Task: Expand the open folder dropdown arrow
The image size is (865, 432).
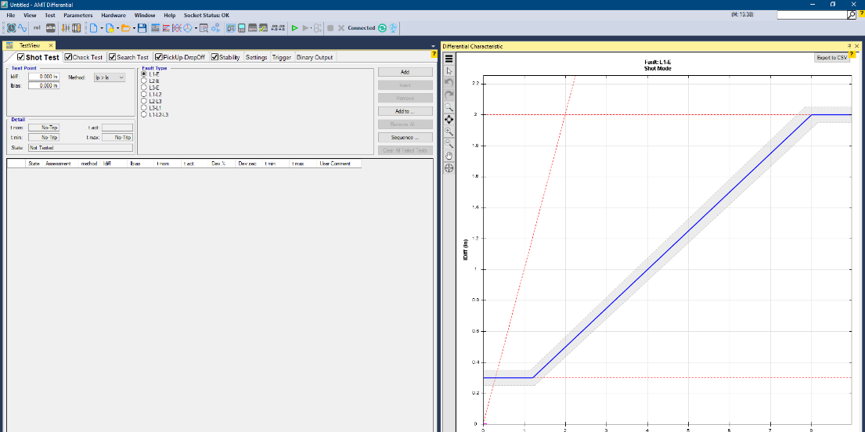Action: pos(133,28)
